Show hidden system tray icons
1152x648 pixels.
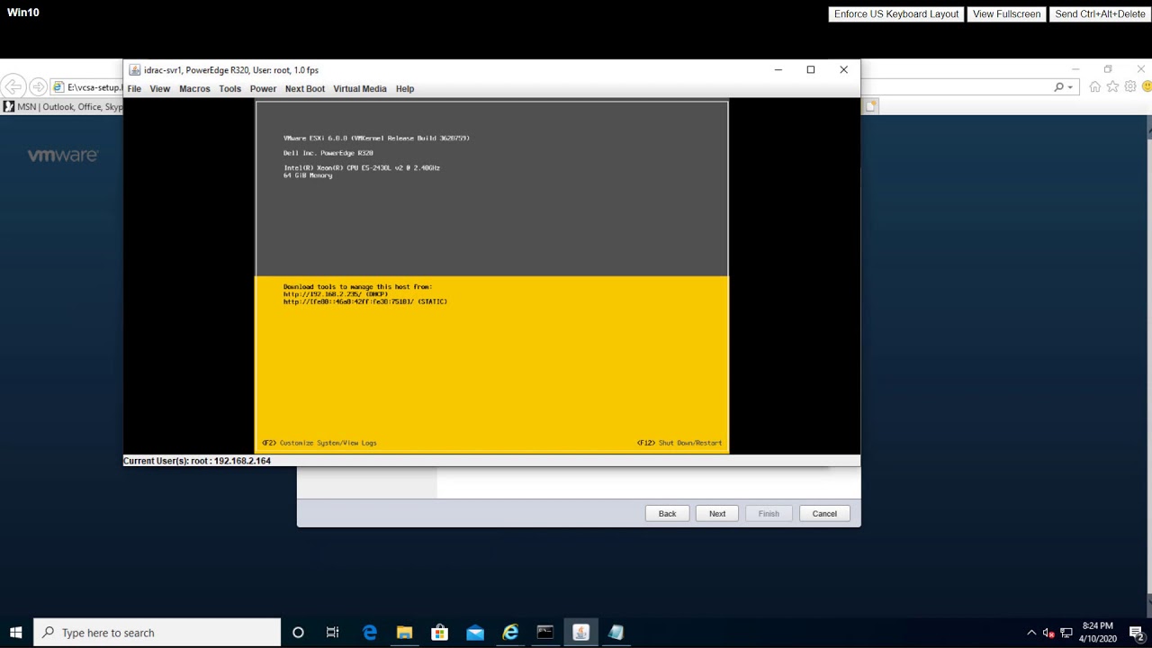coord(1031,633)
